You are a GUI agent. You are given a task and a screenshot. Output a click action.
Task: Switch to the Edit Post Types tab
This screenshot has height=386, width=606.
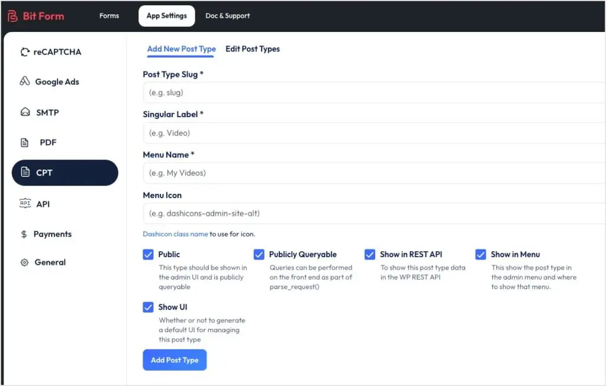[253, 49]
